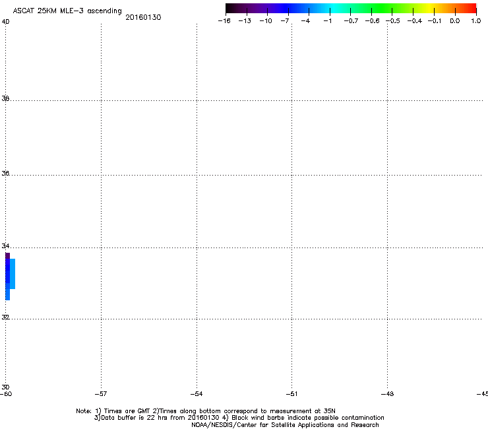Image resolution: width=488 pixels, height=429 pixels.
Task: Click latitude label 36
Action: point(5,173)
